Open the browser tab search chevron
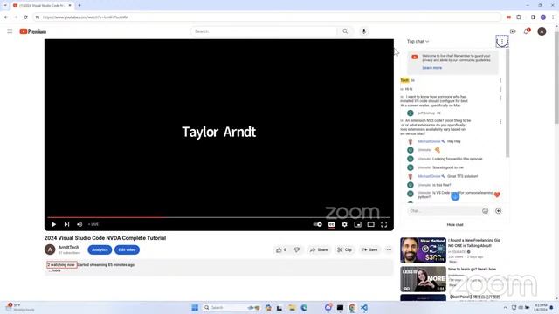 5,6
